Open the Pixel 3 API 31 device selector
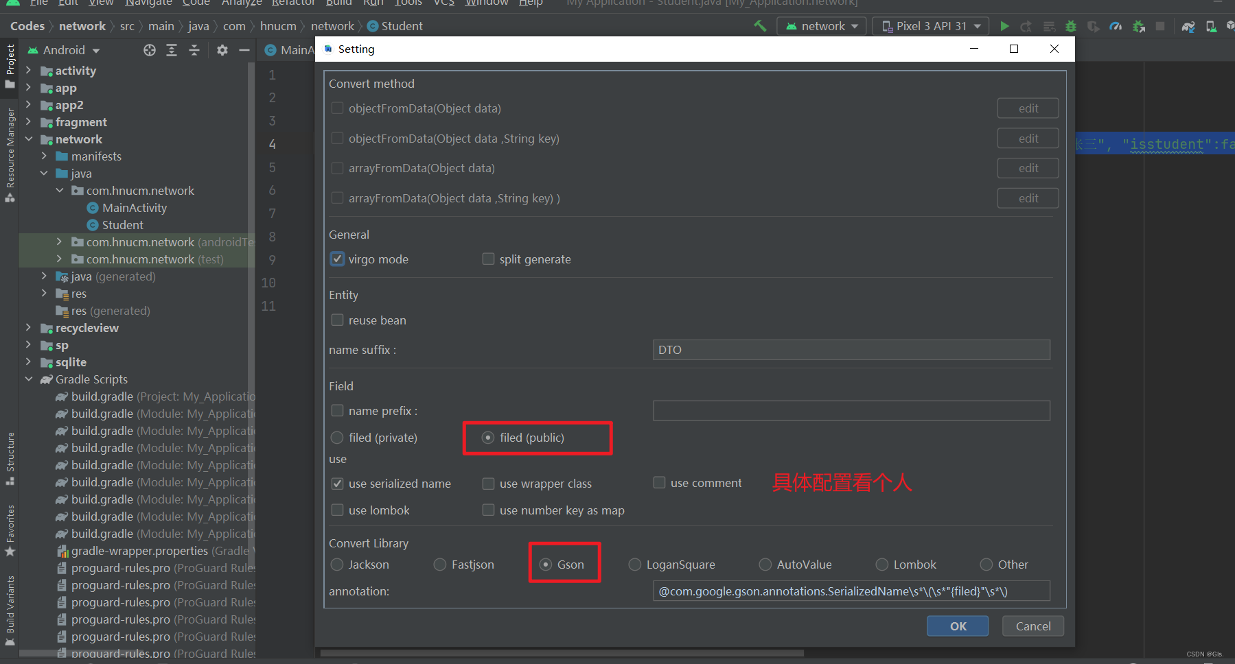 (x=930, y=26)
